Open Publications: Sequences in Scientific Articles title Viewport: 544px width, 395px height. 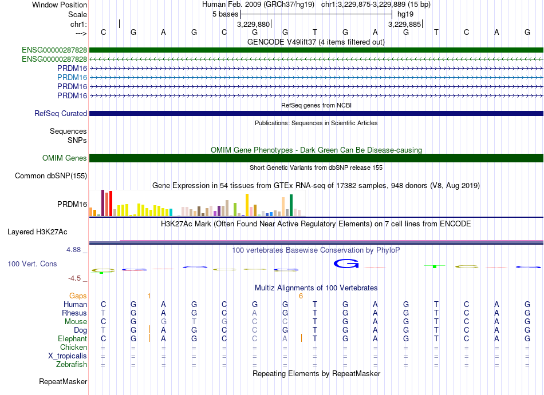point(316,123)
